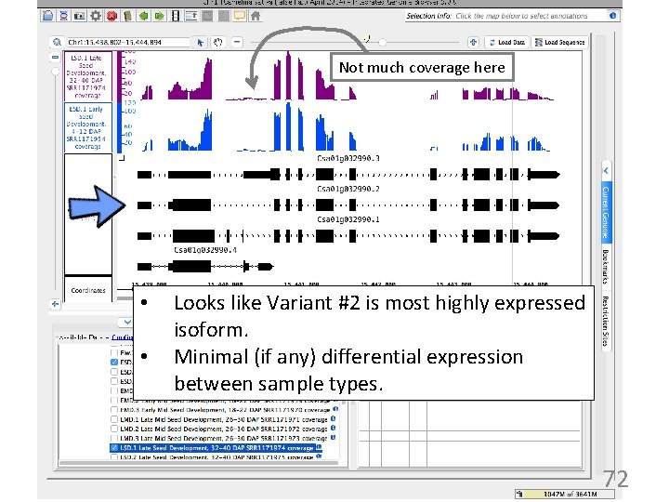Go forward with the green right arrow
The image size is (669, 502).
click(159, 16)
